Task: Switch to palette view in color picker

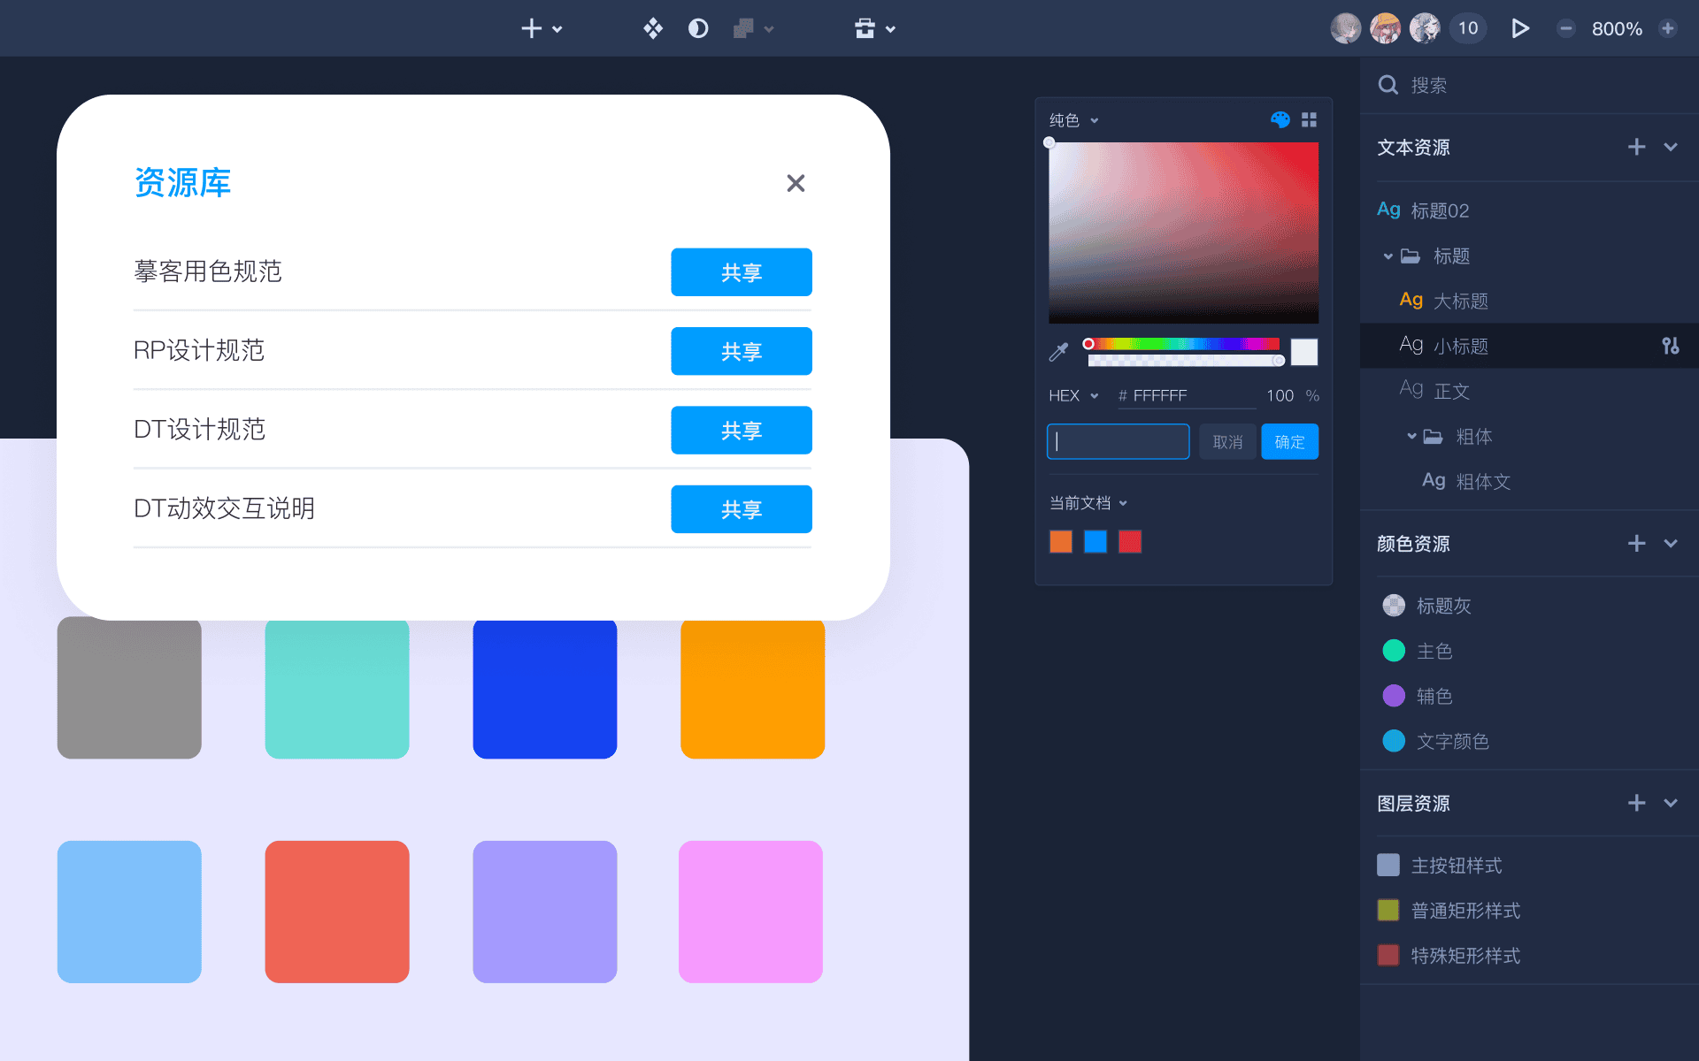Action: point(1280,119)
